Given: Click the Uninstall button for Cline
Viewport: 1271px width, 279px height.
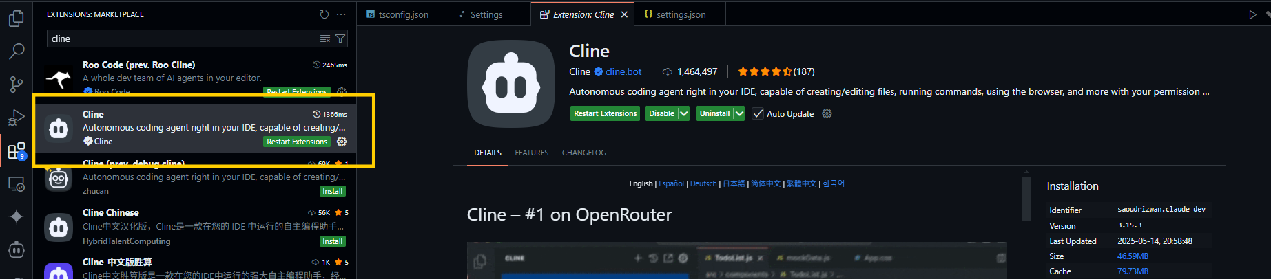Looking at the screenshot, I should 715,113.
